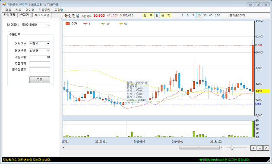Click the chart scrollbar right arrow
Viewport: 272px width, 164px height.
click(x=222, y=147)
